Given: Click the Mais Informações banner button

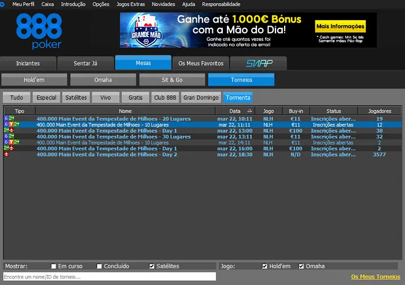Looking at the screenshot, I should pos(340,27).
